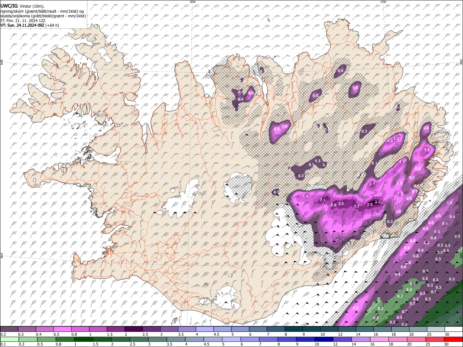Click the UWC/IG Vindur (10m) title text

[23, 6]
